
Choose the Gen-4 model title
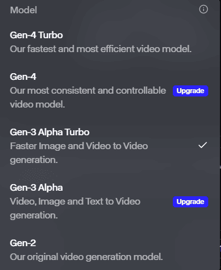23,77
